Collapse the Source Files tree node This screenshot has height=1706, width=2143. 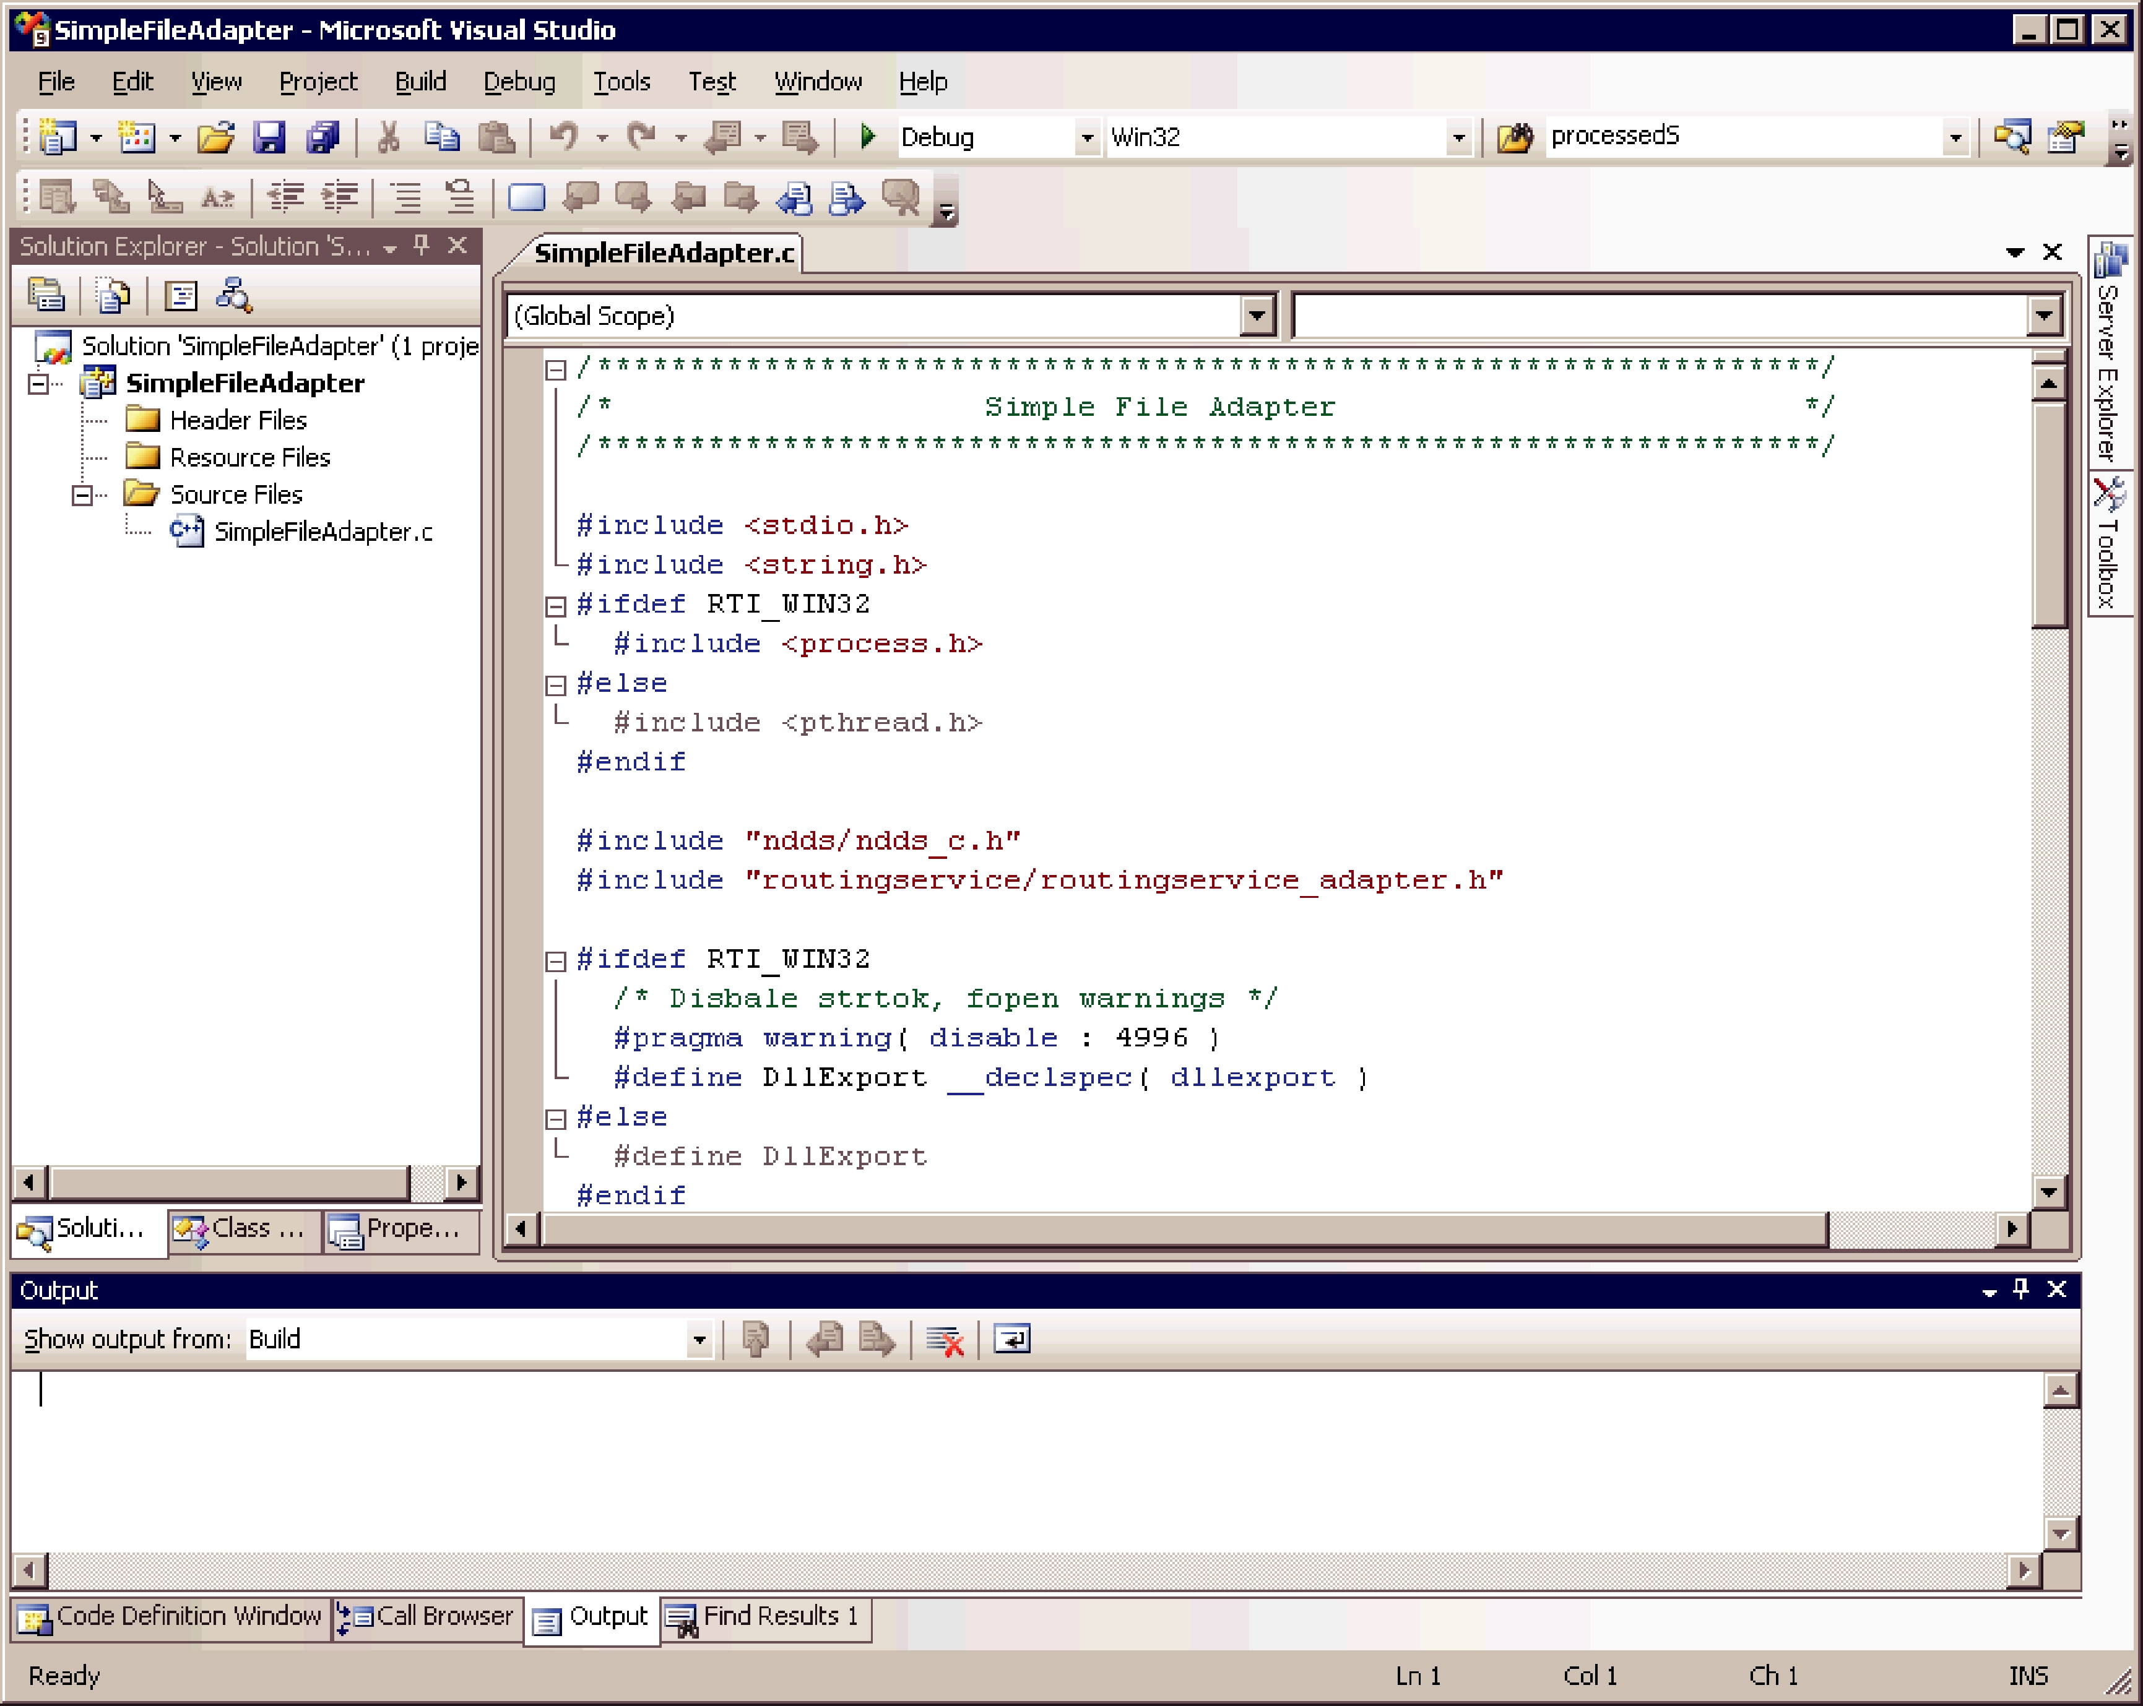point(82,495)
